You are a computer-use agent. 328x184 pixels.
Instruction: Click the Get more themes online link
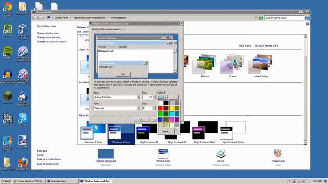(266, 45)
